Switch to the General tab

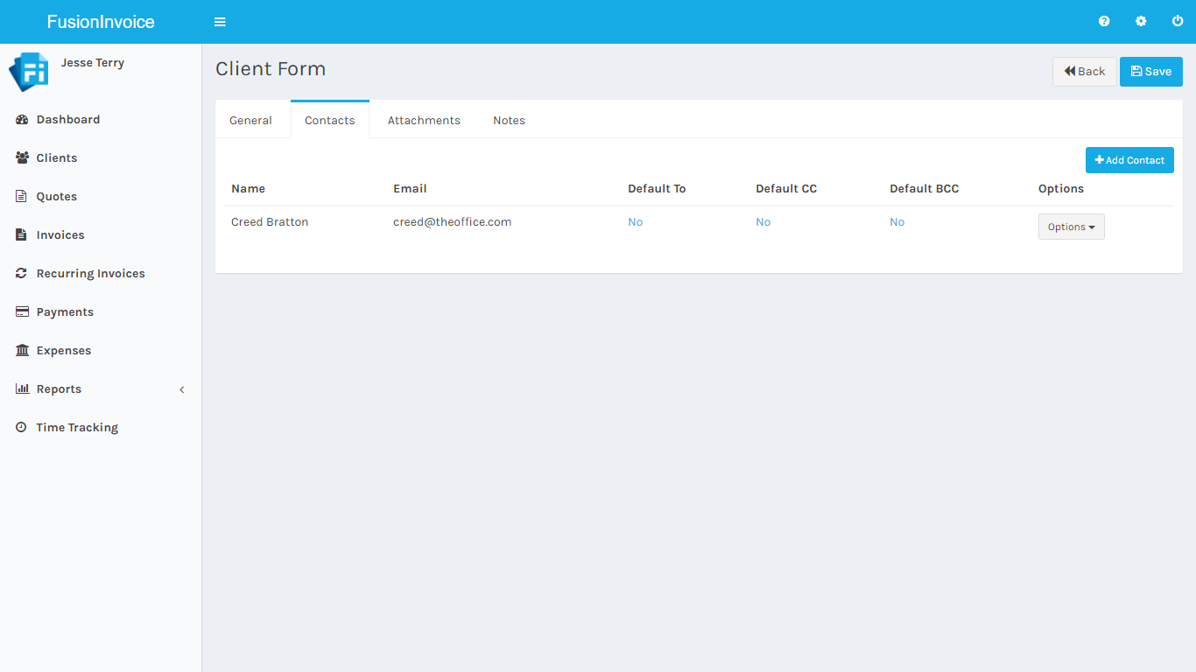click(250, 121)
